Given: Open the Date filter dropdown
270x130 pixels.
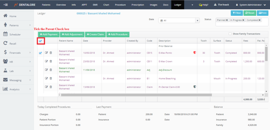Looking at the screenshot, I should tap(197, 21).
